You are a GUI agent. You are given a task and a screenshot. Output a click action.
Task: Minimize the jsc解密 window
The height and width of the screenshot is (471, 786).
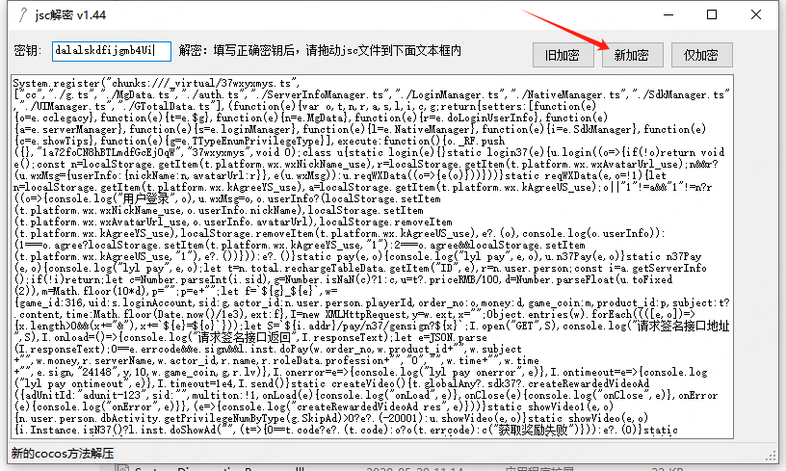pyautogui.click(x=668, y=14)
